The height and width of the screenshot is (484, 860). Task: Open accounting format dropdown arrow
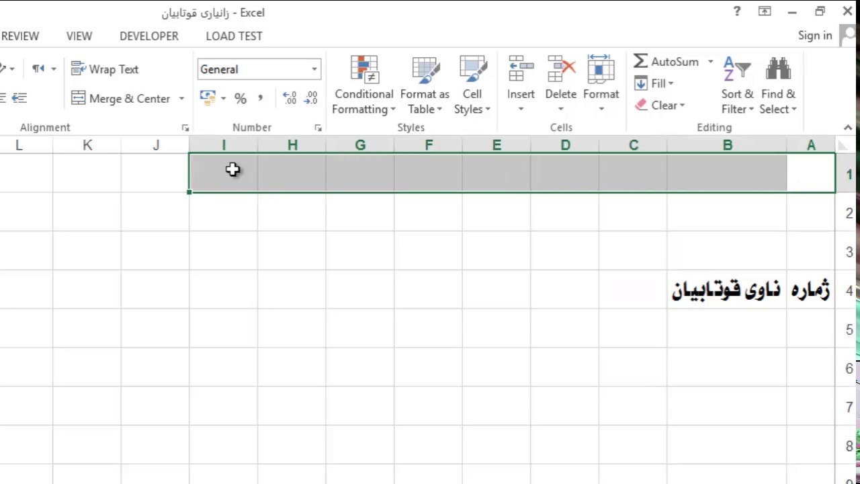[x=223, y=99]
